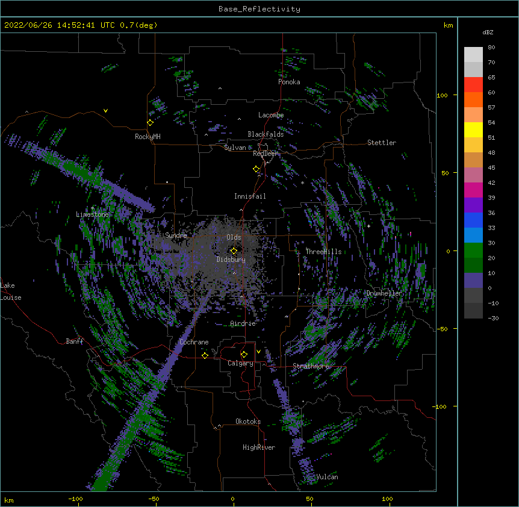
Task: Click the Ponoka city label
Action: coord(289,82)
